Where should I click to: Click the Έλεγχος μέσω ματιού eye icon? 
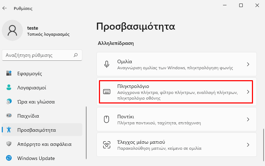[x=107, y=145]
